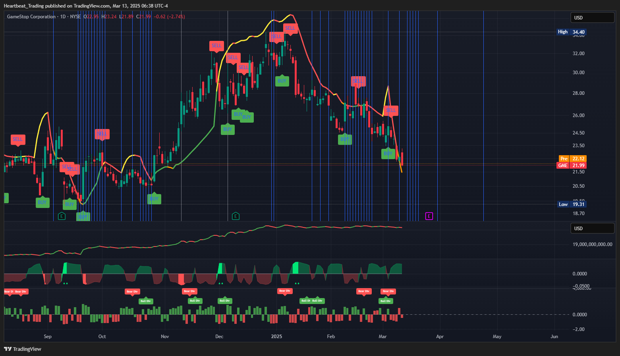Open the USD currency selector on price pane
The width and height of the screenshot is (620, 356).
(x=592, y=17)
